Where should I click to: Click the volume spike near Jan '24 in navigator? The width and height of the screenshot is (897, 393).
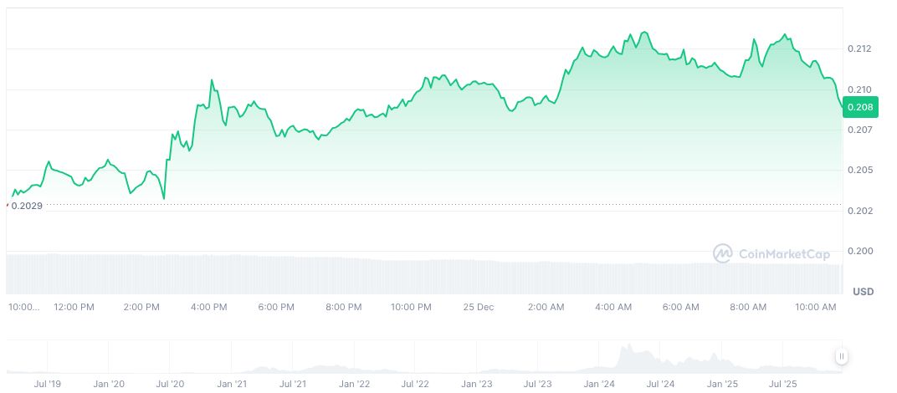click(627, 350)
